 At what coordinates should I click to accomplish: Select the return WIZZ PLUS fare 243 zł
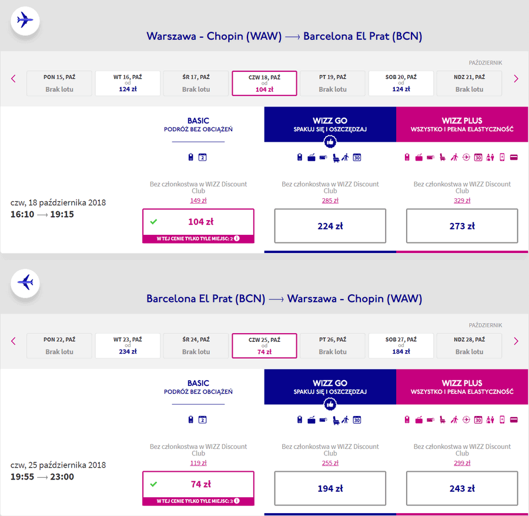coord(462,488)
